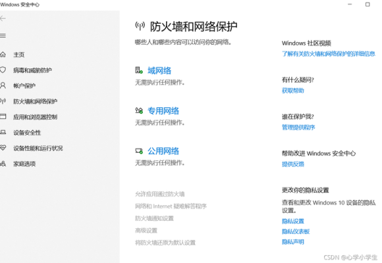Screen dimensions: 382x263
Task: Click the home icon beside 主页
Action: (x=3, y=55)
